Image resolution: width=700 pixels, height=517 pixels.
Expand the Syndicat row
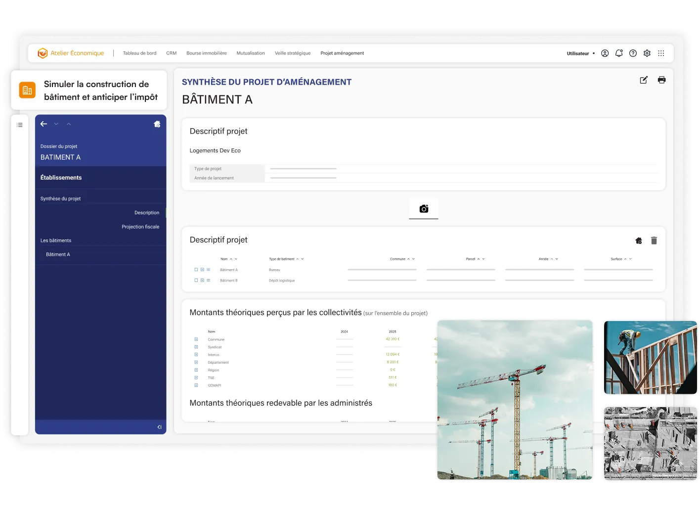click(196, 347)
